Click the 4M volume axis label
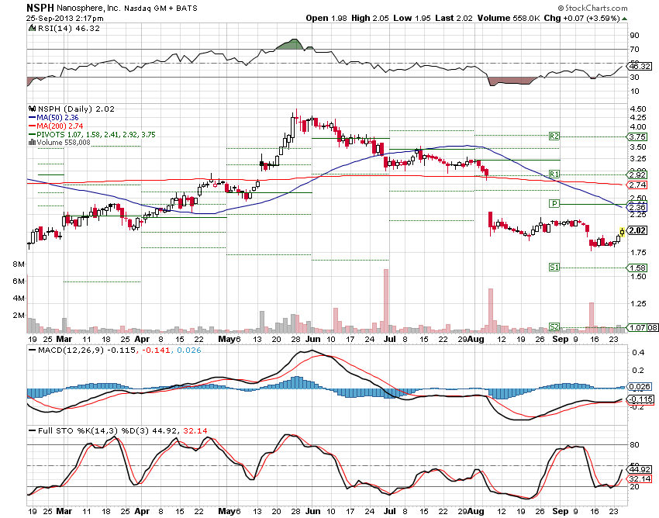Viewport: 659px width, 518px height. (19, 298)
